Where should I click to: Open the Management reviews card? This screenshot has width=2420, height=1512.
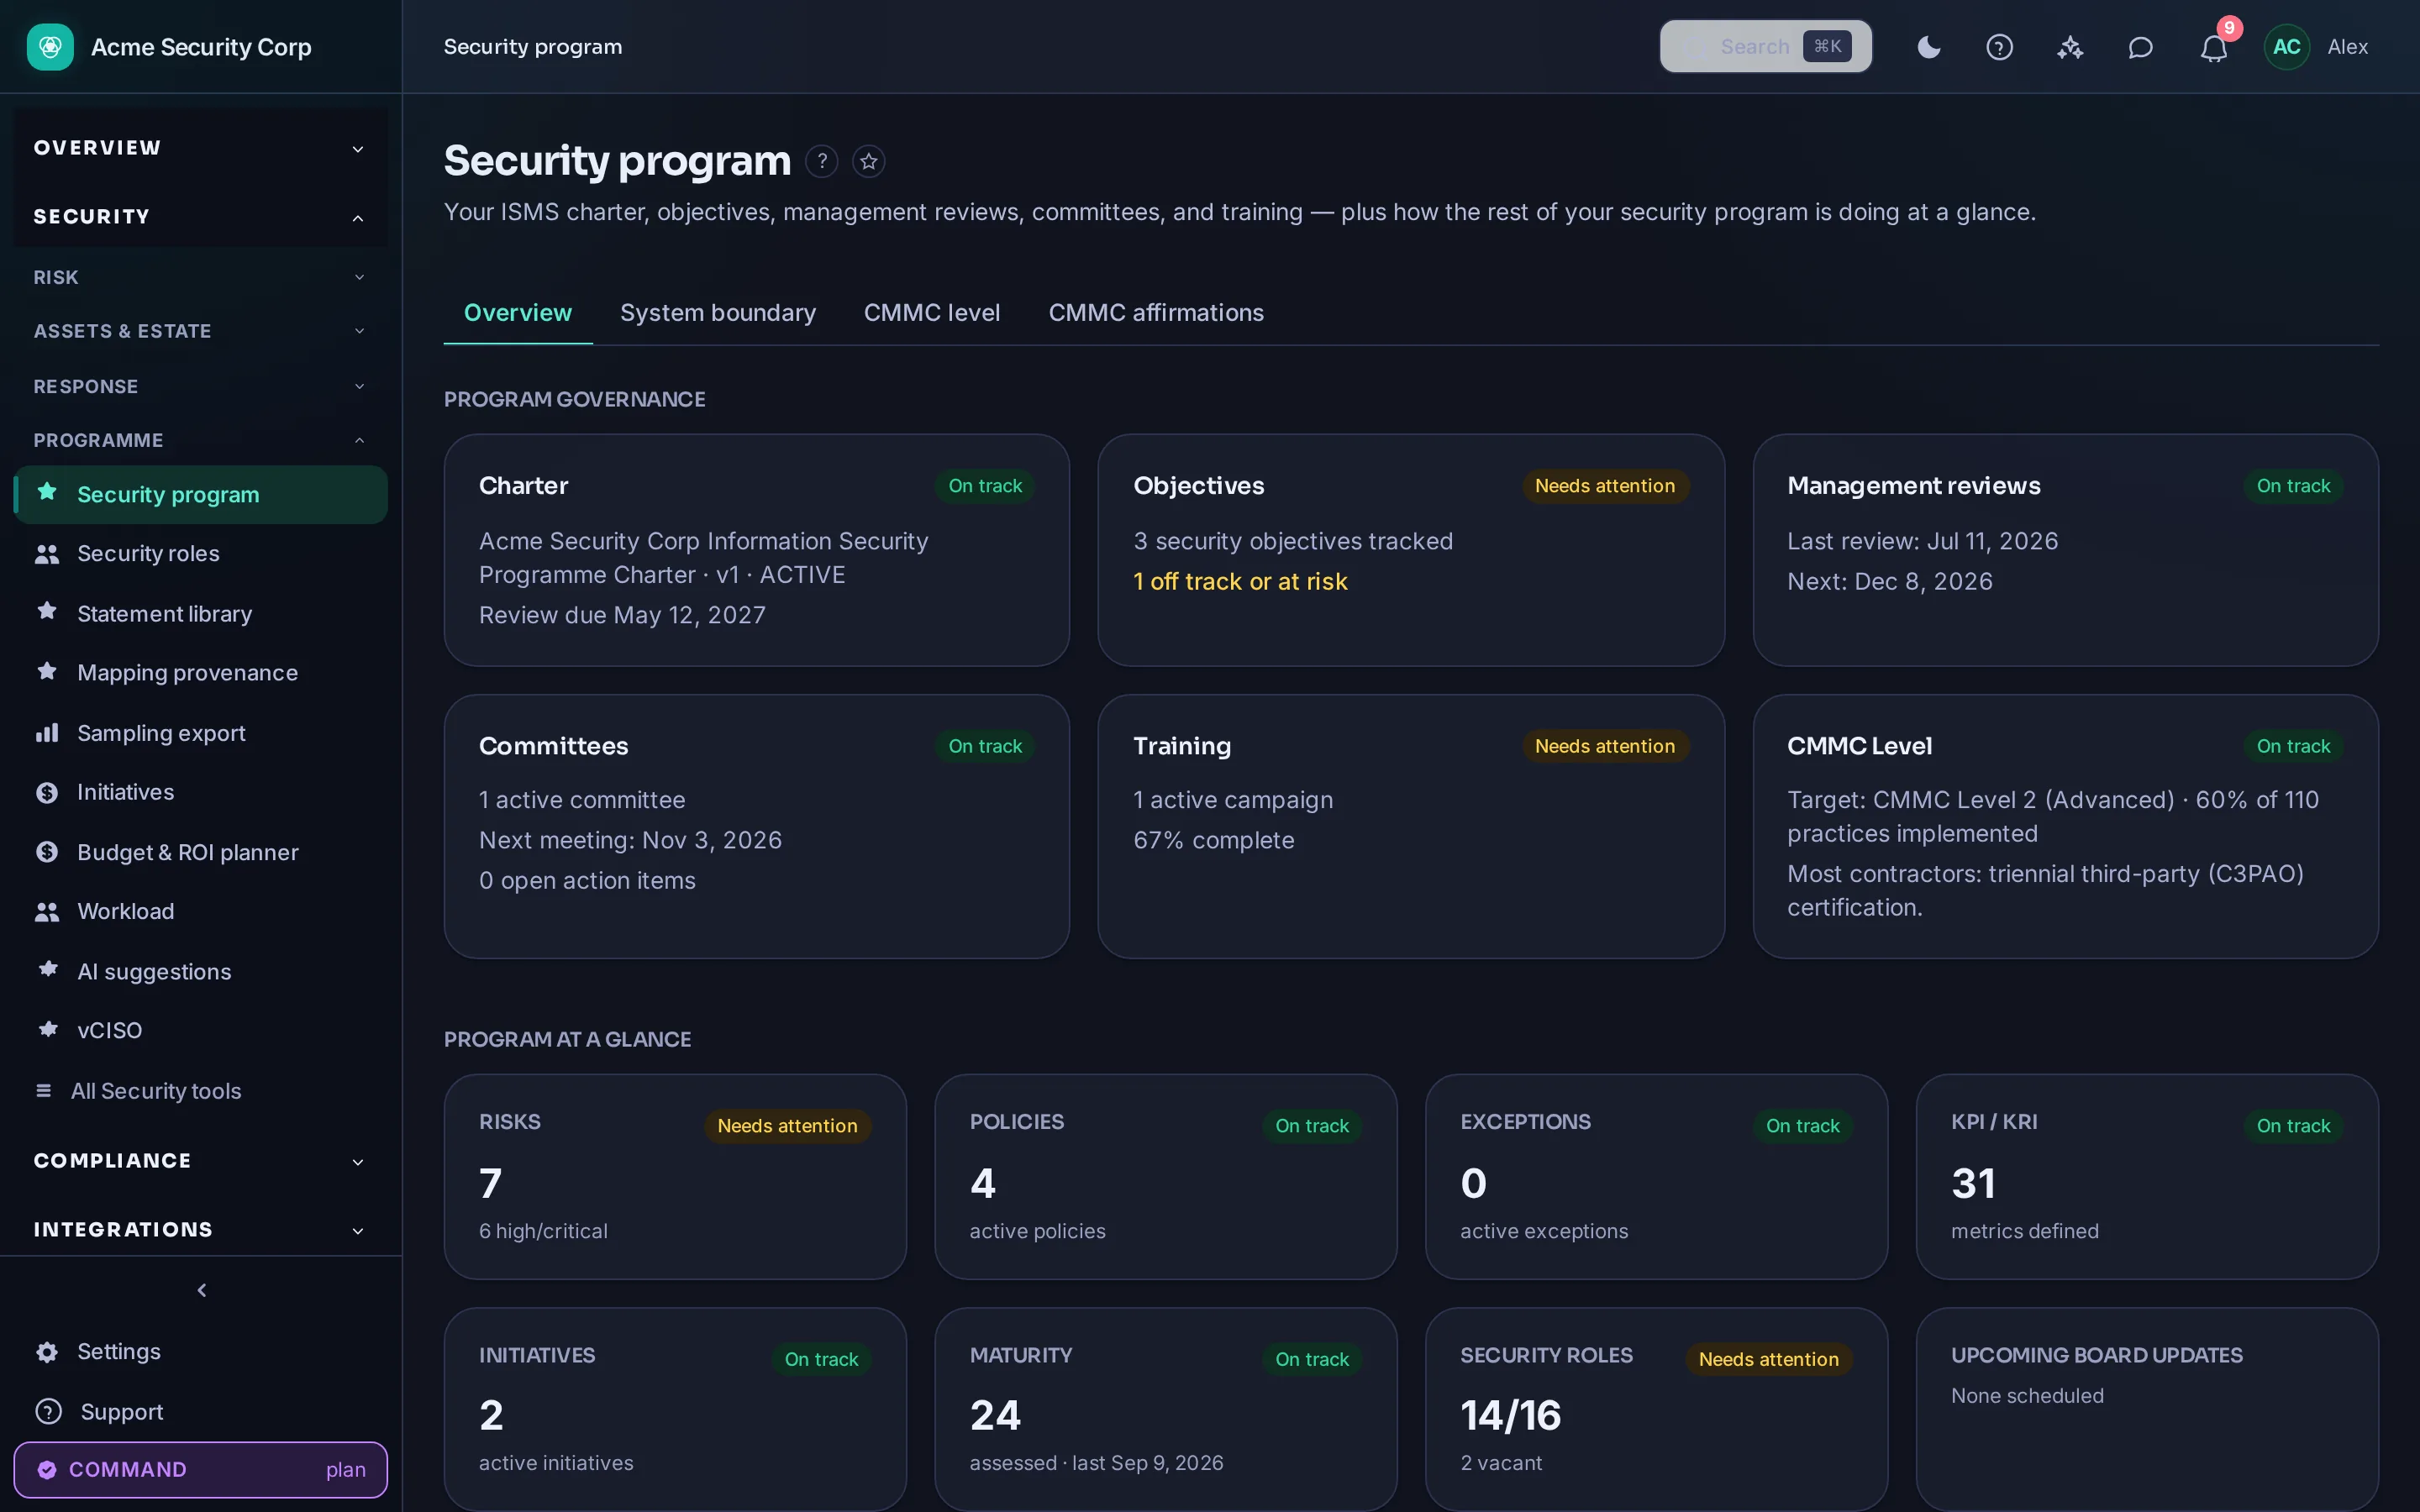2066,550
